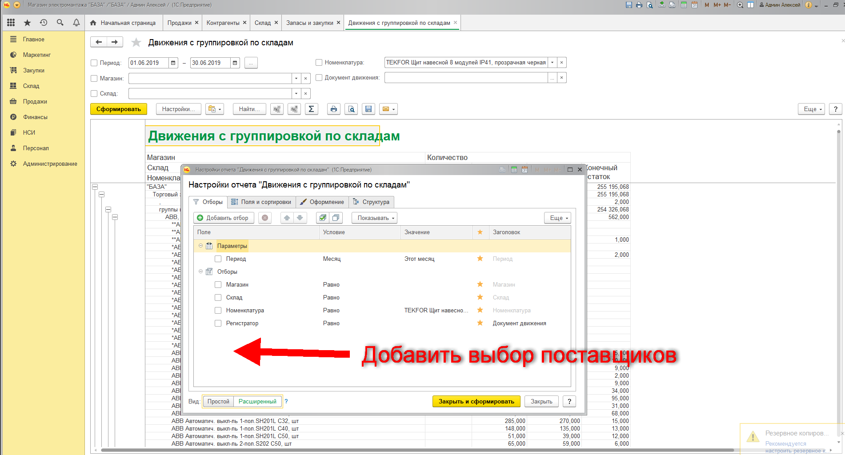Click the print report icon
The height and width of the screenshot is (455, 845).
pos(334,109)
